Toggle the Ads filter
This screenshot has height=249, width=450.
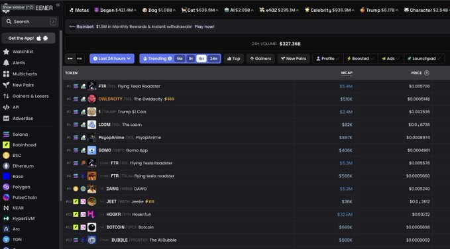coord(390,58)
